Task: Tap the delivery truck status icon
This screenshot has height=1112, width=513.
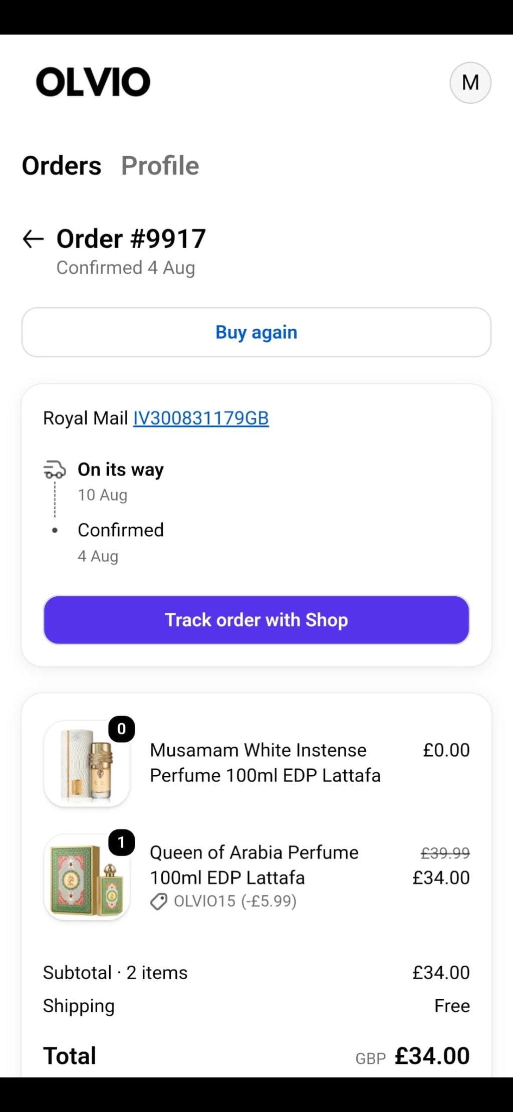Action: point(55,470)
